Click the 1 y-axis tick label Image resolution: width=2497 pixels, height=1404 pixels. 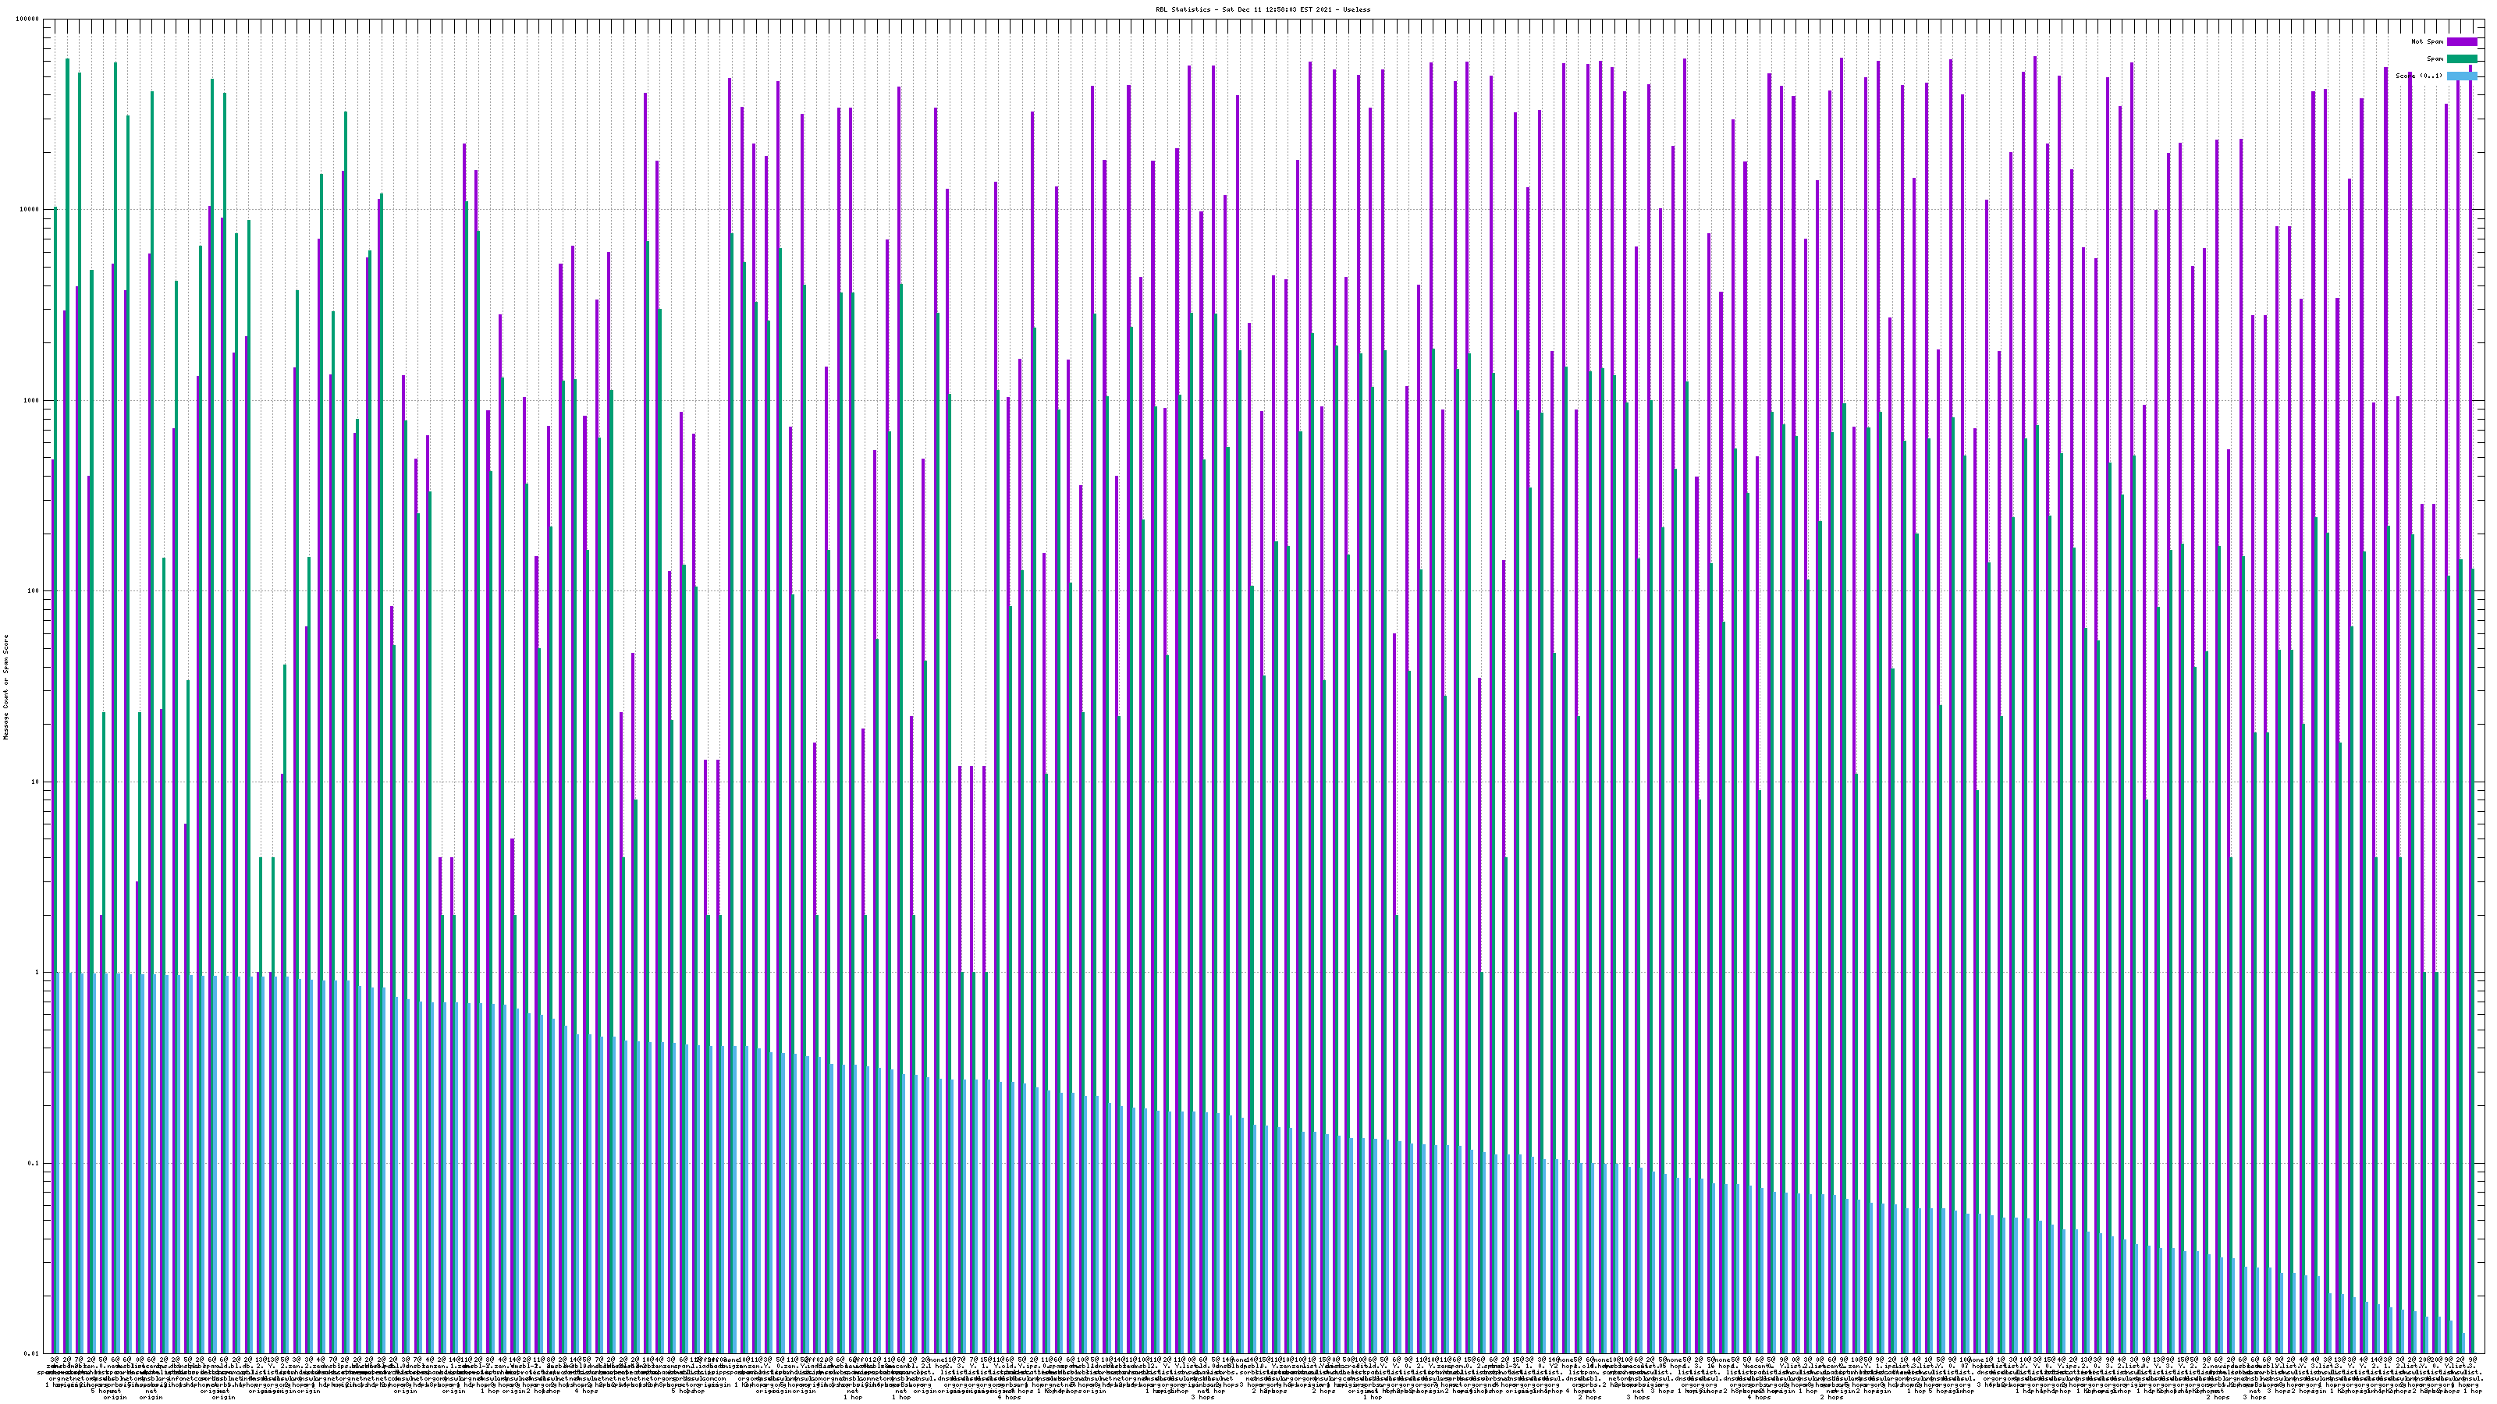(37, 973)
